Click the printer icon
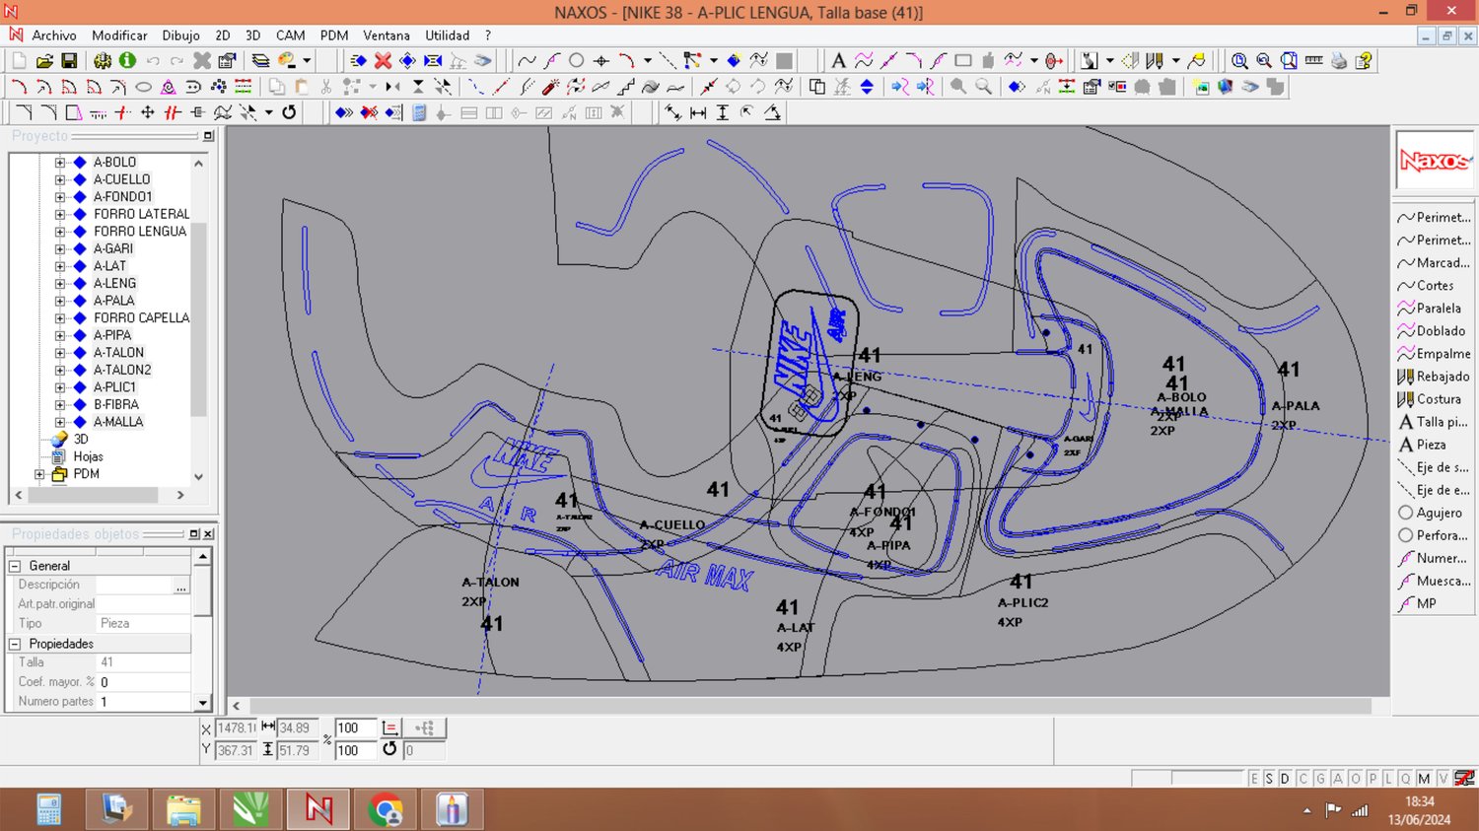This screenshot has height=831, width=1479. (x=1339, y=61)
